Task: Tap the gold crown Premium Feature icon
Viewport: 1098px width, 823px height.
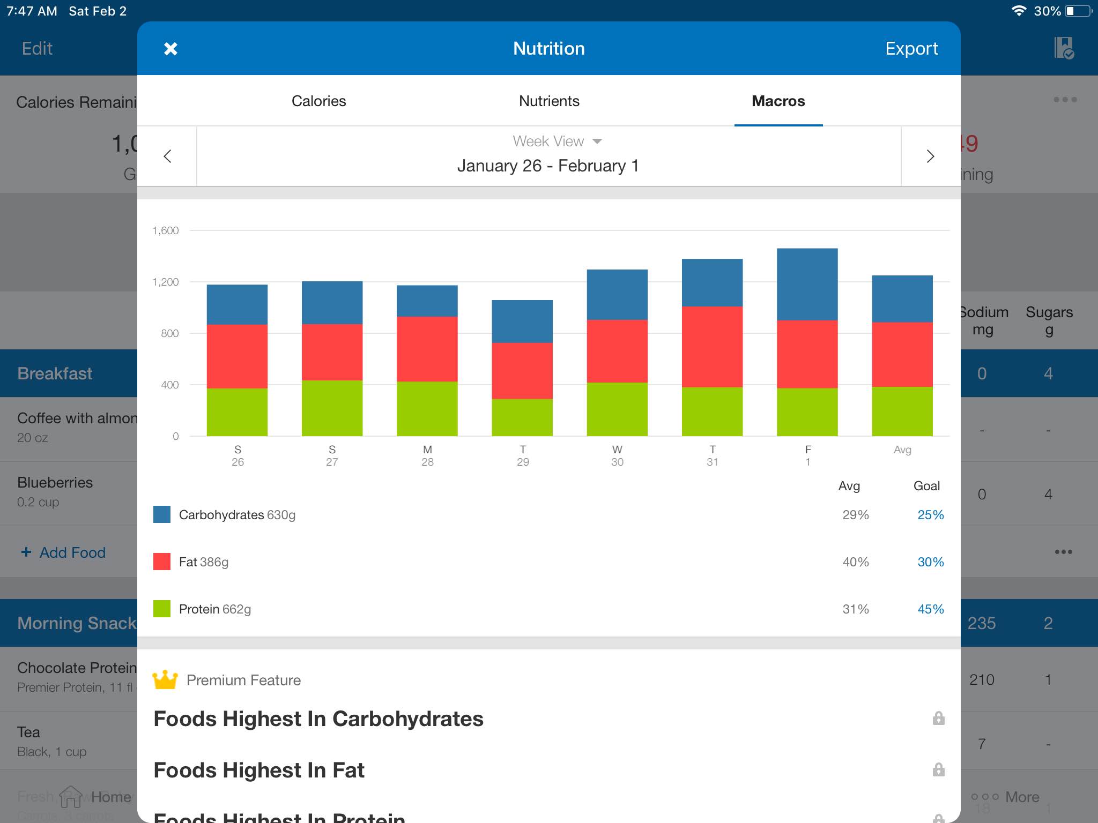Action: tap(165, 679)
